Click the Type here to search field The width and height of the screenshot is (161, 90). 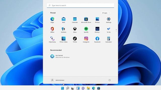point(80,5)
